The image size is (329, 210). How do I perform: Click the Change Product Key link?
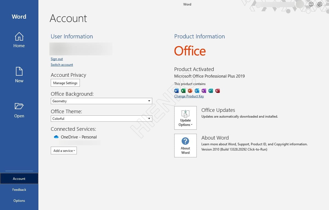[x=189, y=96]
